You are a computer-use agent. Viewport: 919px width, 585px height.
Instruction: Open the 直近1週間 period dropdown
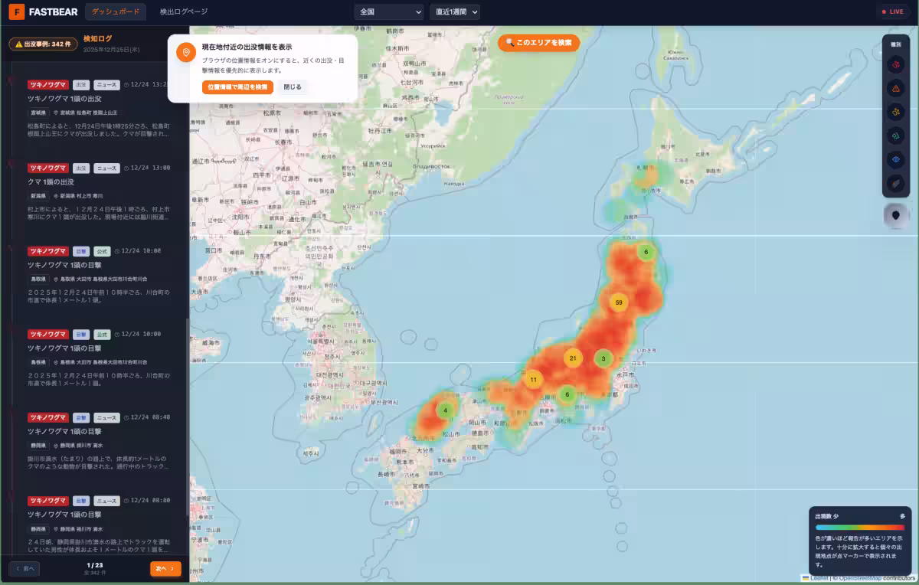[455, 12]
